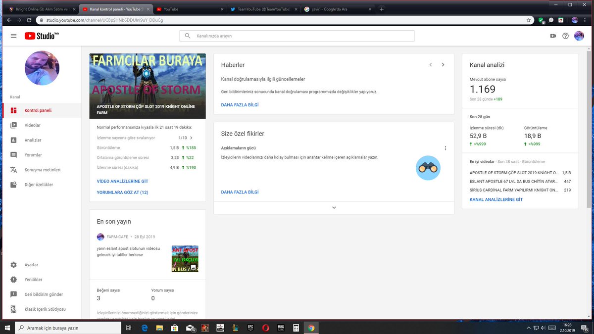This screenshot has height=334, width=594.
Task: Open Videolar in the sidebar
Action: (x=42, y=125)
